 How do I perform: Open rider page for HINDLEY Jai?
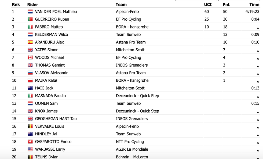(46, 134)
